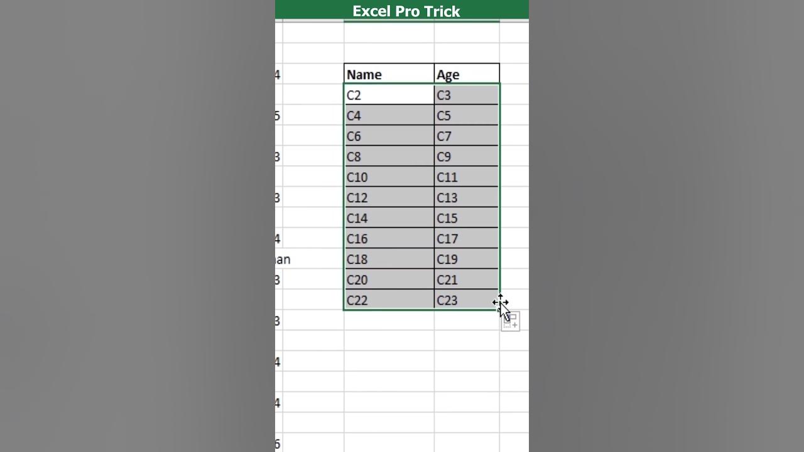The image size is (804, 452).
Task: Click the cell containing C23
Action: coord(466,300)
